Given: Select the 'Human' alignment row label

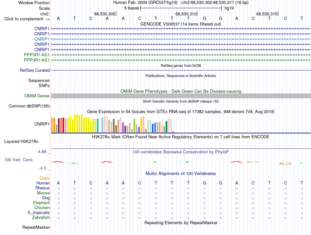Looking at the screenshot, I should pyautogui.click(x=43, y=183).
